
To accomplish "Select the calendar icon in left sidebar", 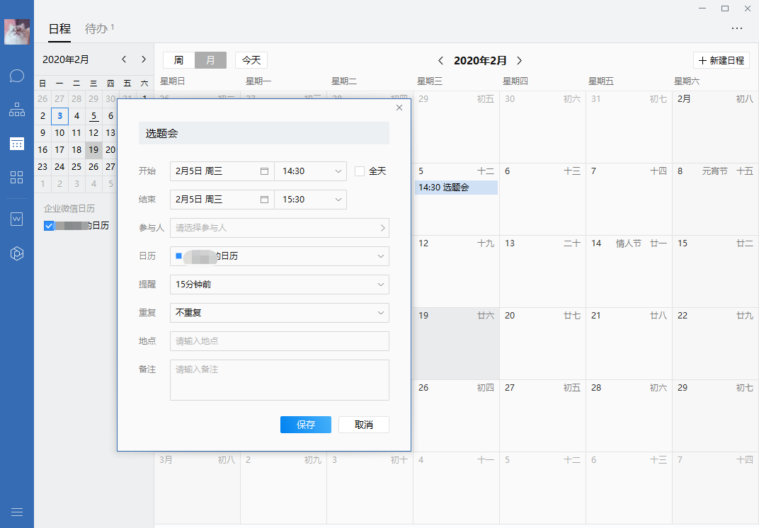I will 17,144.
